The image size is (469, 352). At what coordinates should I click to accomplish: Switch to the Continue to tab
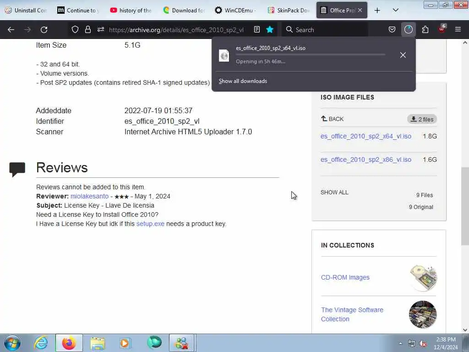pos(78,10)
